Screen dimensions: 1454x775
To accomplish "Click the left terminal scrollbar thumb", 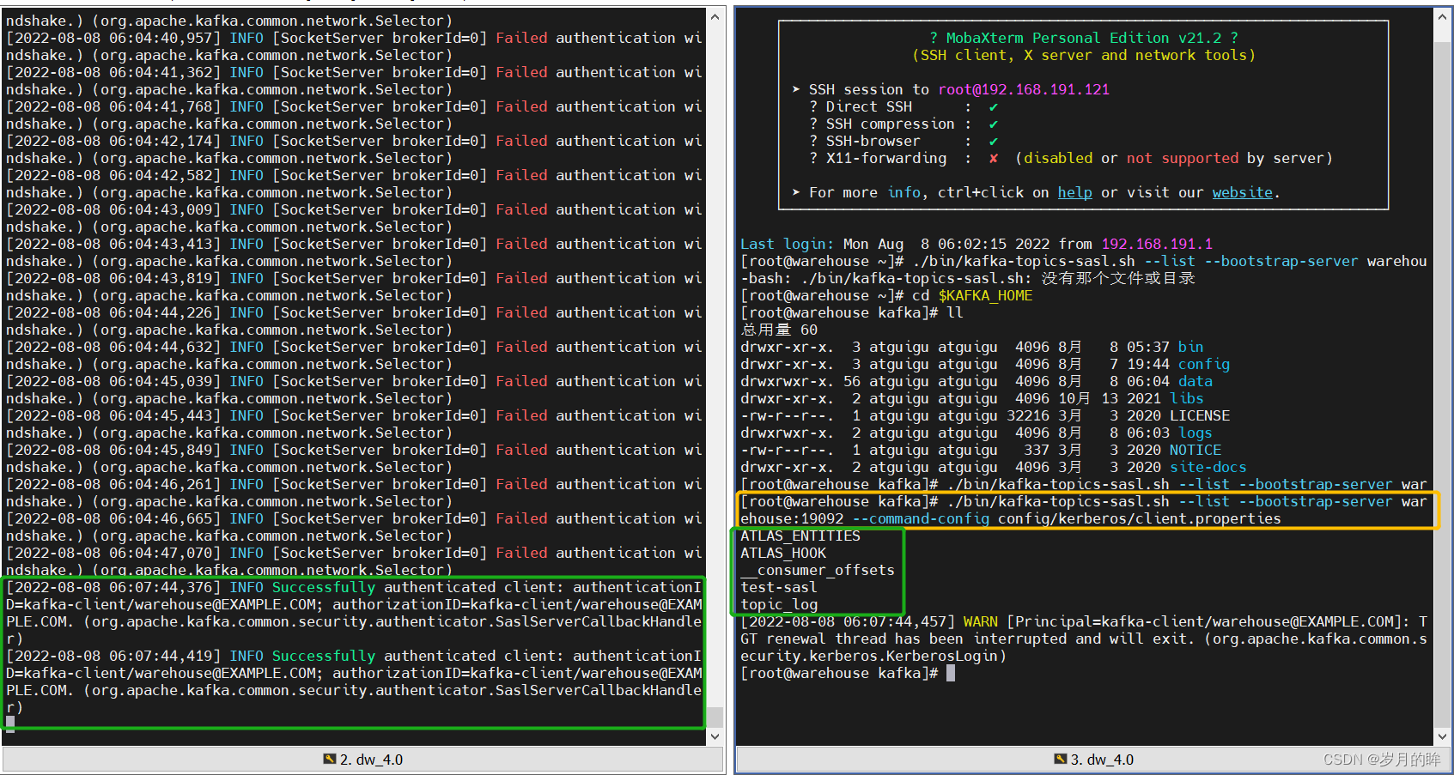I will [x=715, y=717].
